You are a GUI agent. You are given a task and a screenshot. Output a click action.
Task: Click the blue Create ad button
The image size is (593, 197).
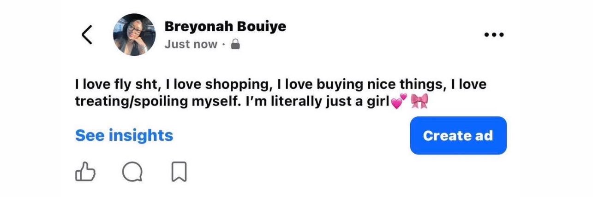pyautogui.click(x=458, y=135)
